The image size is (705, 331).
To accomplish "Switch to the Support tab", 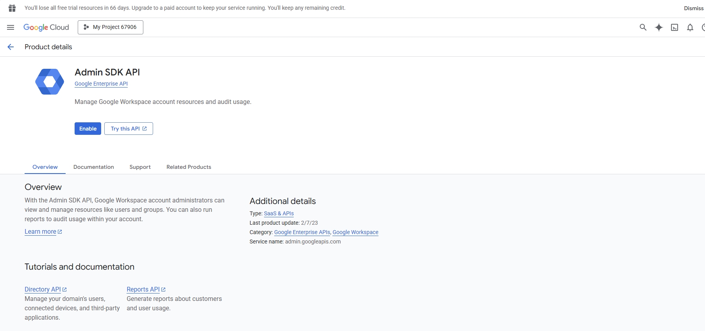I will (x=140, y=167).
